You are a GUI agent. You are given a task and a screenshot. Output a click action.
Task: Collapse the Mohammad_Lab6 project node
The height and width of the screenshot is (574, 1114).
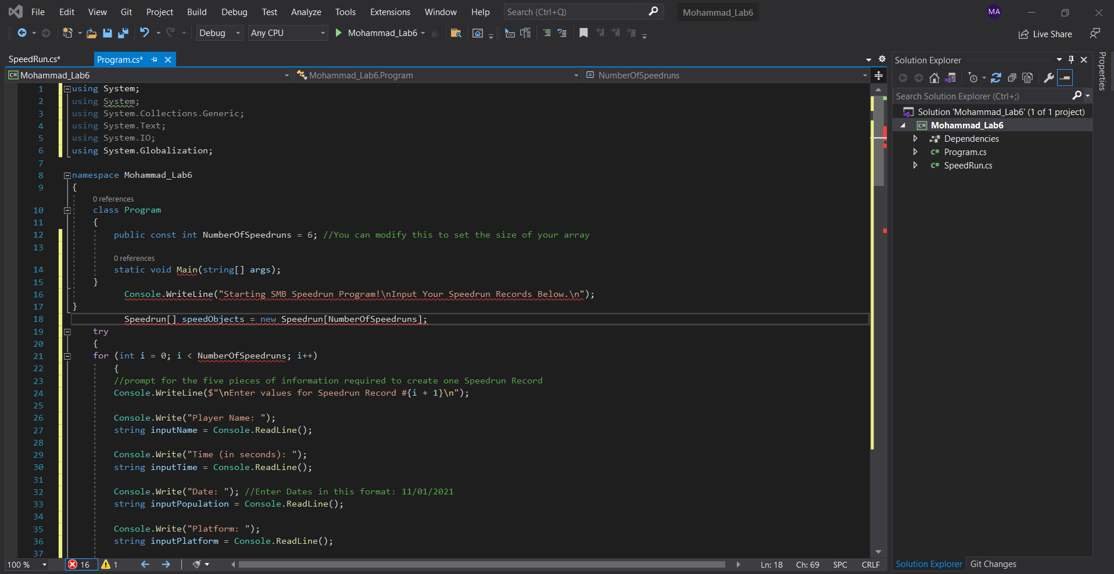point(903,125)
